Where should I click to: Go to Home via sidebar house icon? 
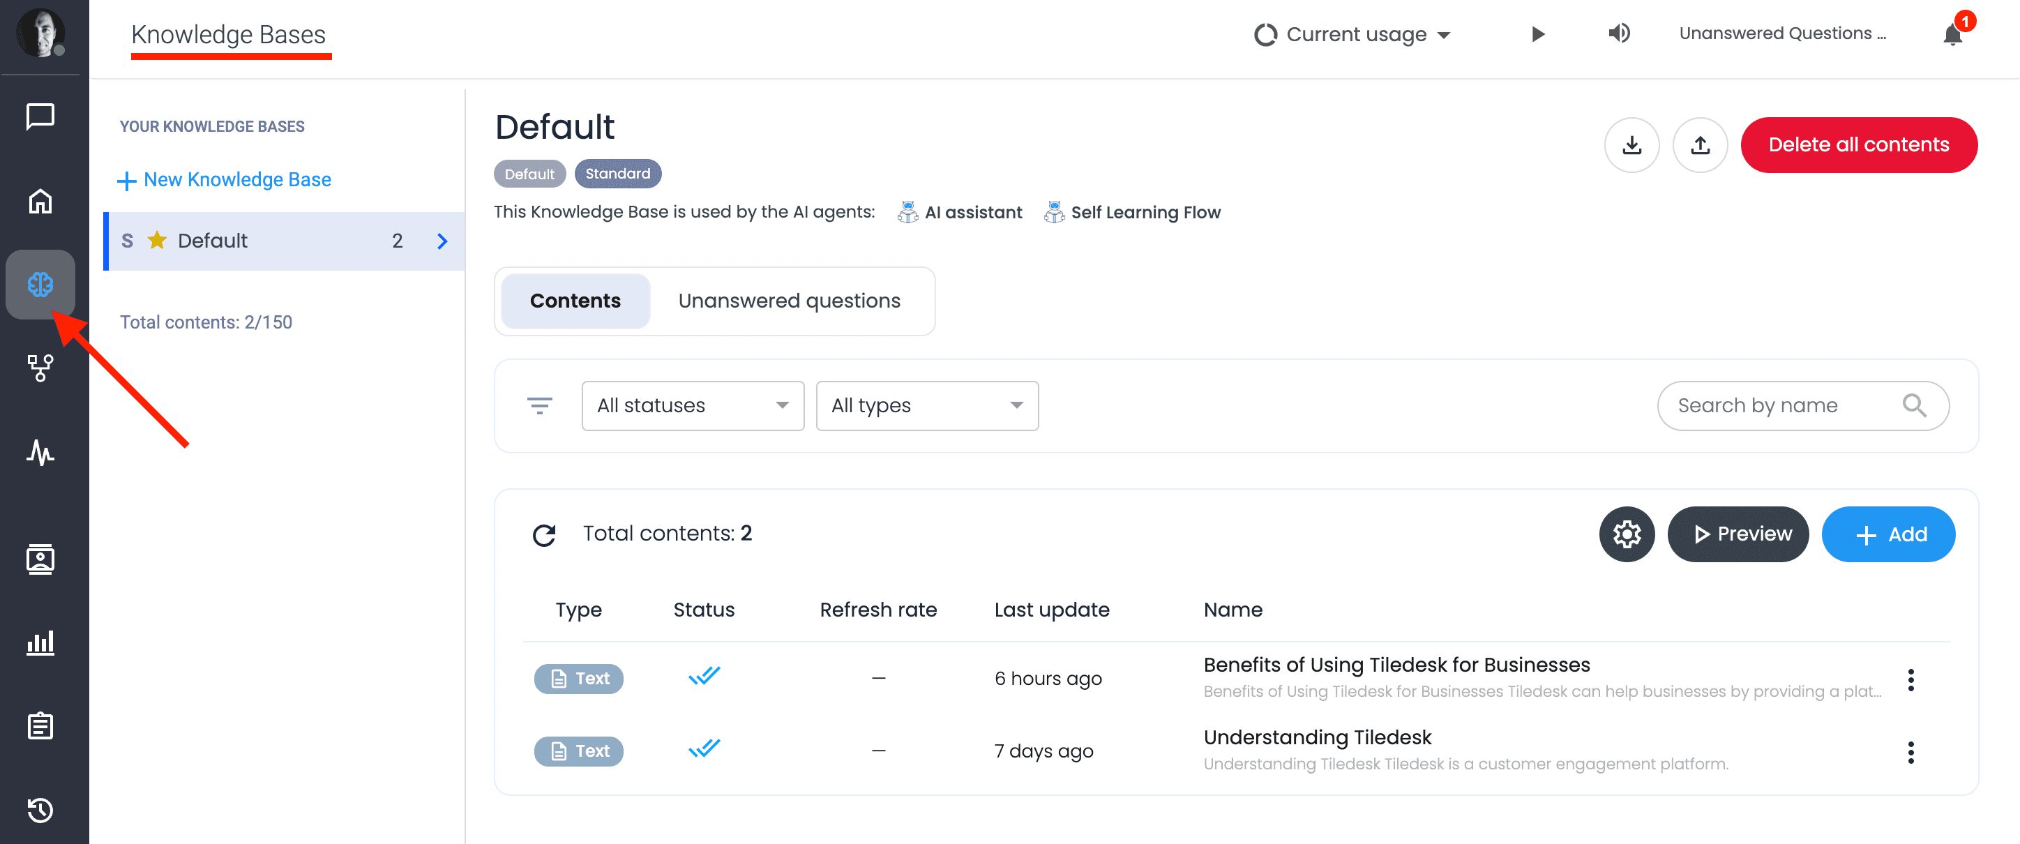point(40,201)
